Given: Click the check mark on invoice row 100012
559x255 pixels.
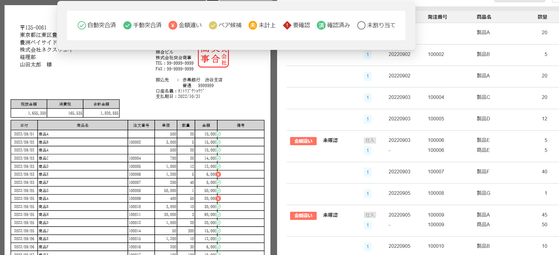Looking at the screenshot, I should point(218,223).
